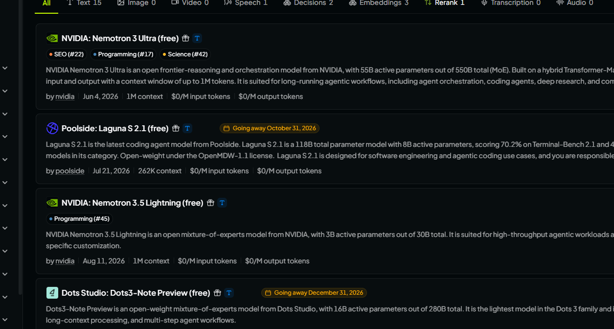Expand the second sidebar chevron from top

tap(5, 91)
